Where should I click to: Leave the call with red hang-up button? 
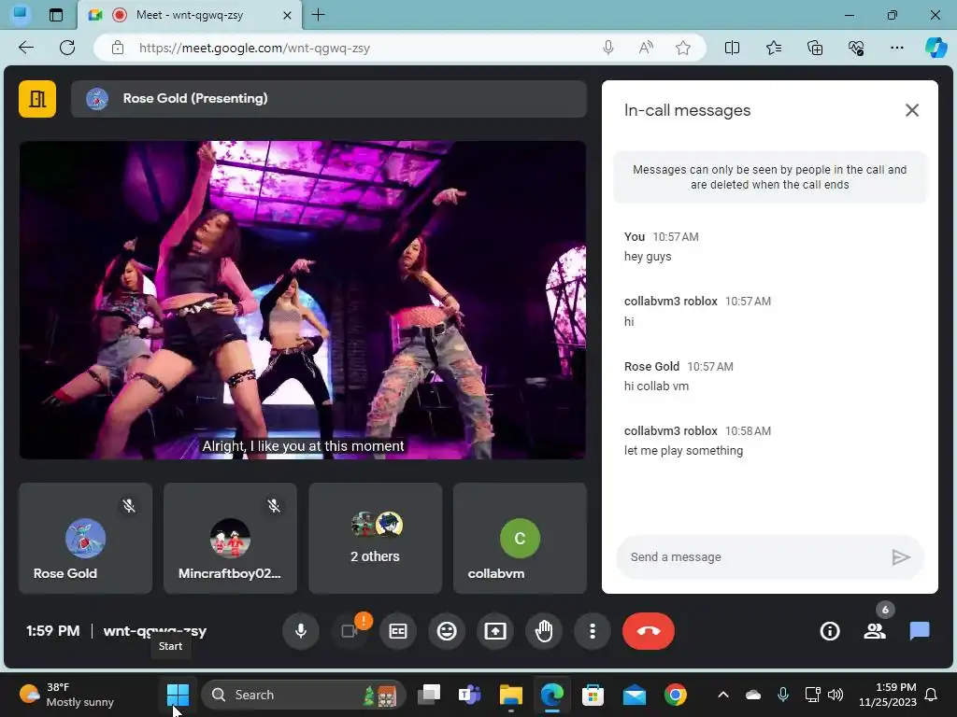click(x=649, y=631)
